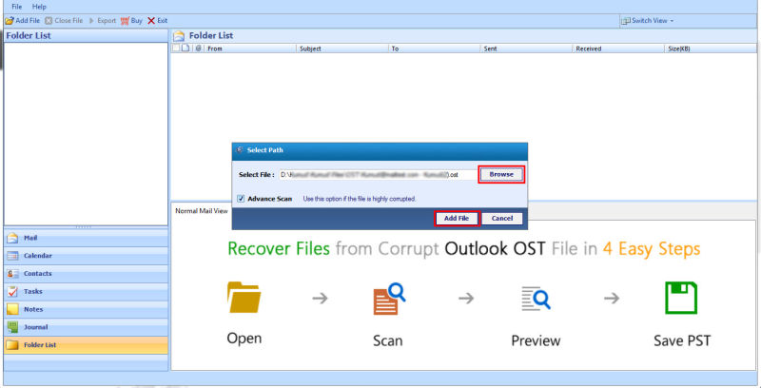Viewport: 761px width, 388px height.
Task: Select Folder List in navigation pane
Action: coord(86,345)
